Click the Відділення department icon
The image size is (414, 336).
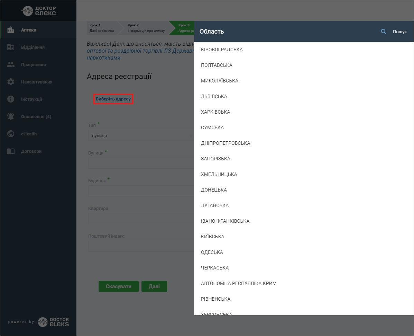11,47
